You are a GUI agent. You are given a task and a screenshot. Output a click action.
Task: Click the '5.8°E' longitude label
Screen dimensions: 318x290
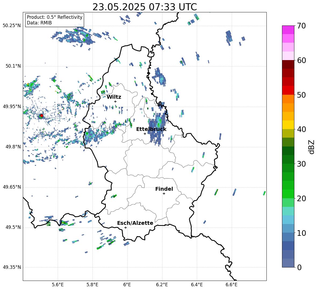tap(92, 285)
